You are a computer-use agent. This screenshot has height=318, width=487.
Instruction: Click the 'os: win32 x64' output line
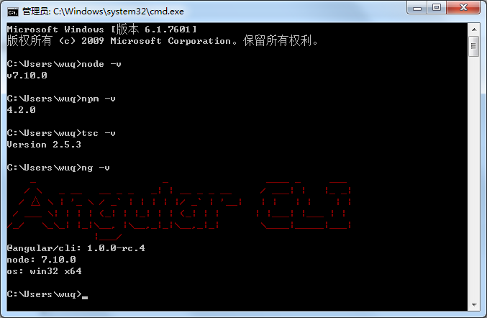pyautogui.click(x=44, y=271)
